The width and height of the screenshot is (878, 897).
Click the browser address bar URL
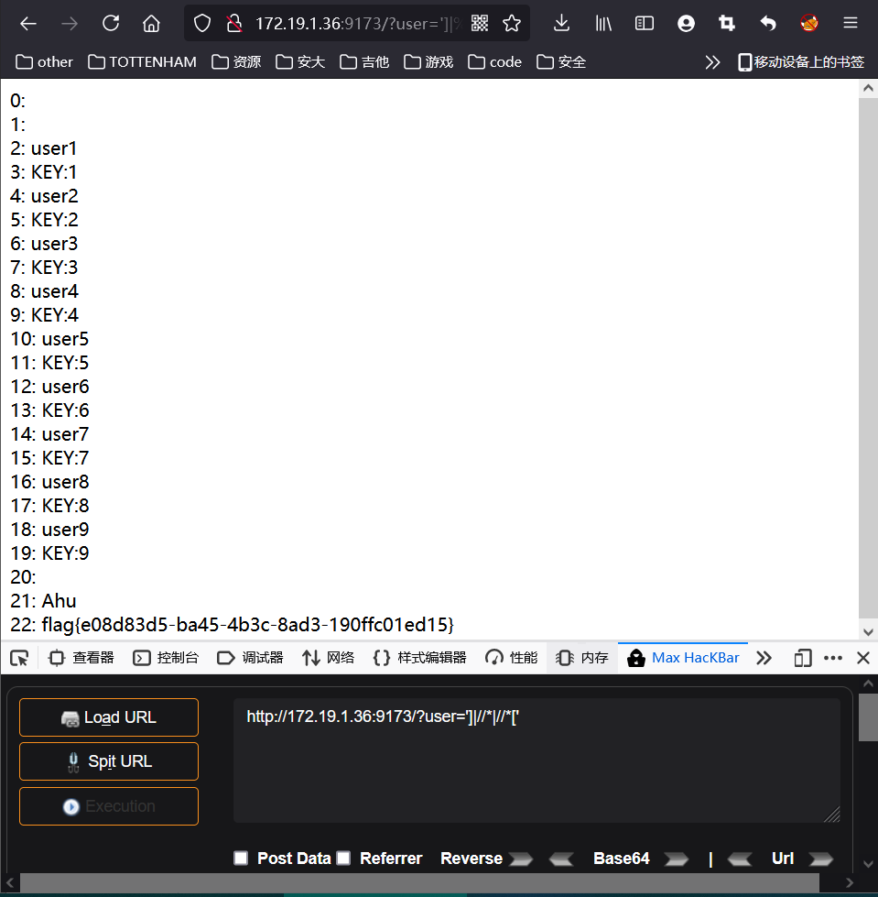tap(357, 24)
